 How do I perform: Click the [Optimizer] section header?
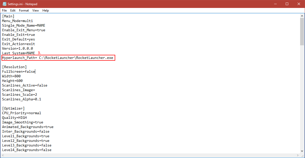(13, 108)
